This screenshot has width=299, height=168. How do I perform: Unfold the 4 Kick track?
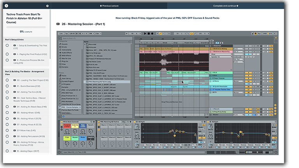(211, 73)
